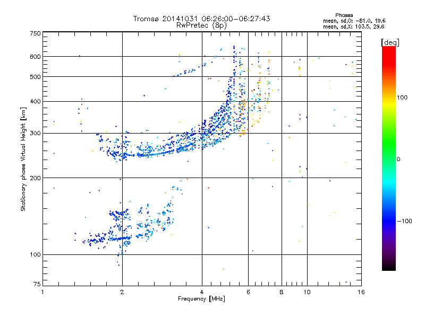Click the 'Phases' header text
Image resolution: width=425 pixels, height=318 pixels.
point(344,15)
